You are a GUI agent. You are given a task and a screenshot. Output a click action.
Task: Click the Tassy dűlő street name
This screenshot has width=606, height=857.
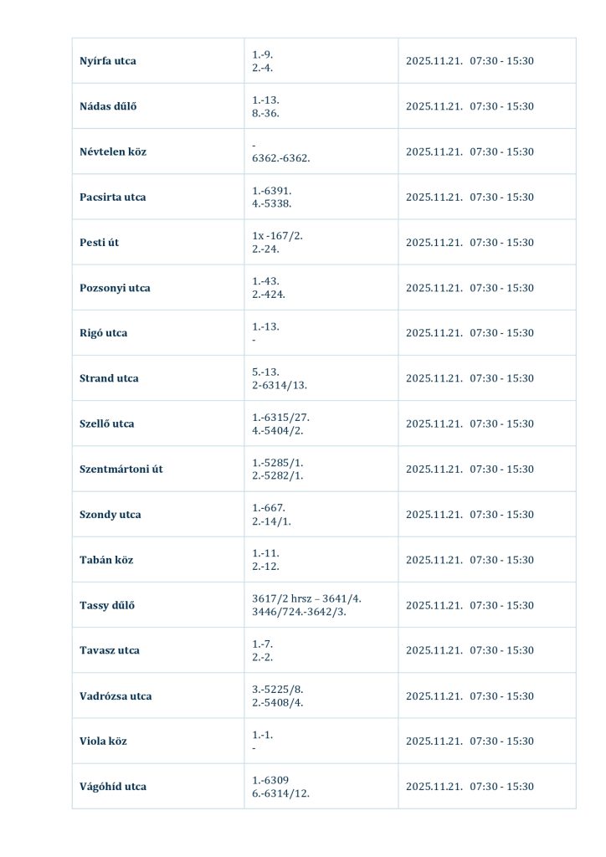[x=107, y=605]
